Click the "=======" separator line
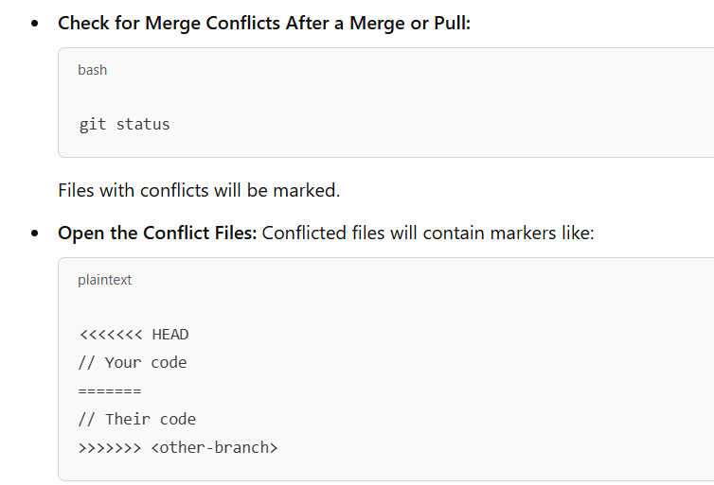714x485 pixels. click(111, 391)
